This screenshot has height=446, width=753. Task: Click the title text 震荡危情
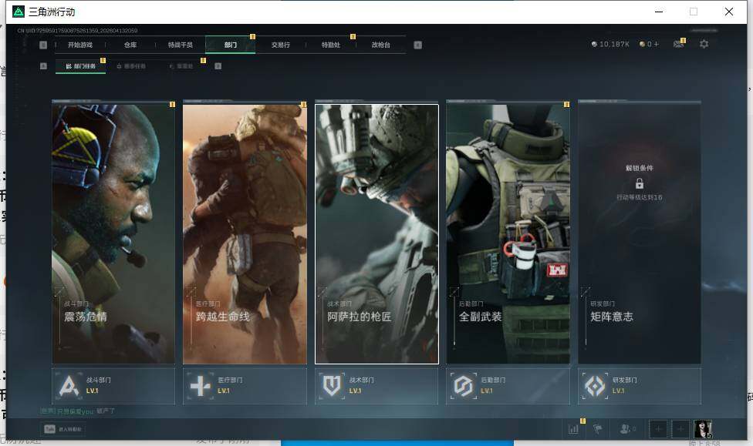[x=86, y=317]
